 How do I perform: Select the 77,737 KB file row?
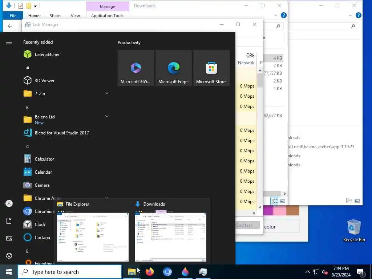[272, 73]
